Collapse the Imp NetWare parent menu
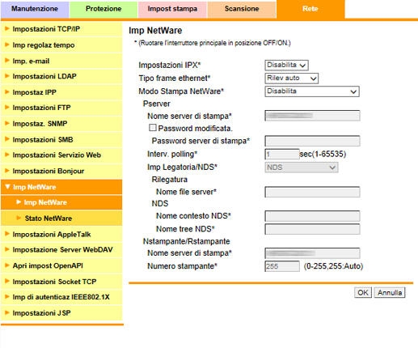The width and height of the screenshot is (418, 348). (61, 187)
